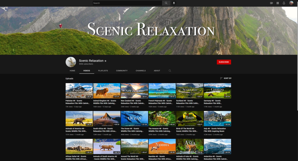Focus the top Search input field
The width and height of the screenshot is (298, 161).
127,3
